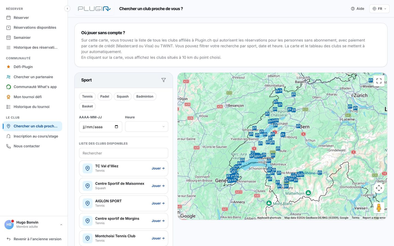Viewport: 394px width, 246px height.
Task: Toggle fullscreen map view
Action: 379,81
